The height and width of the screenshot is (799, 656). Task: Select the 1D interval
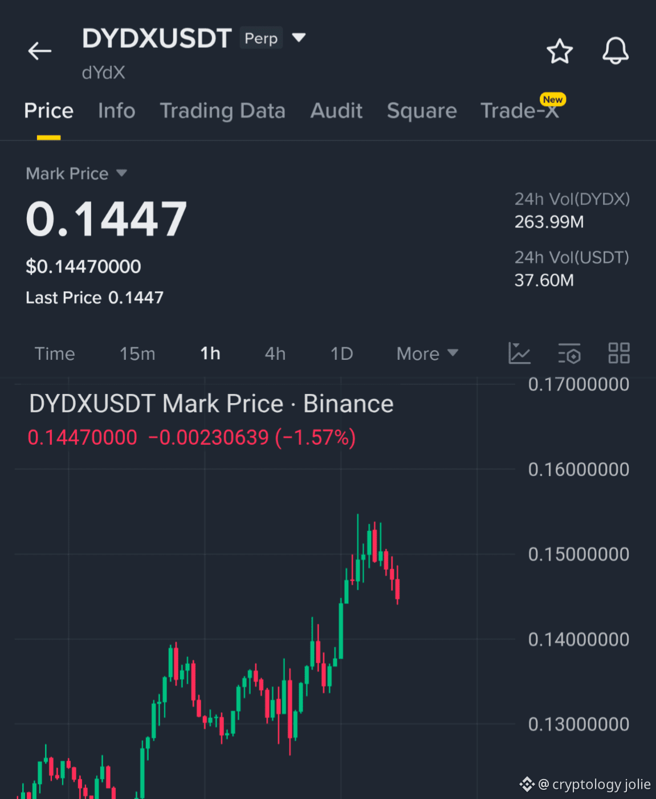[x=342, y=354]
